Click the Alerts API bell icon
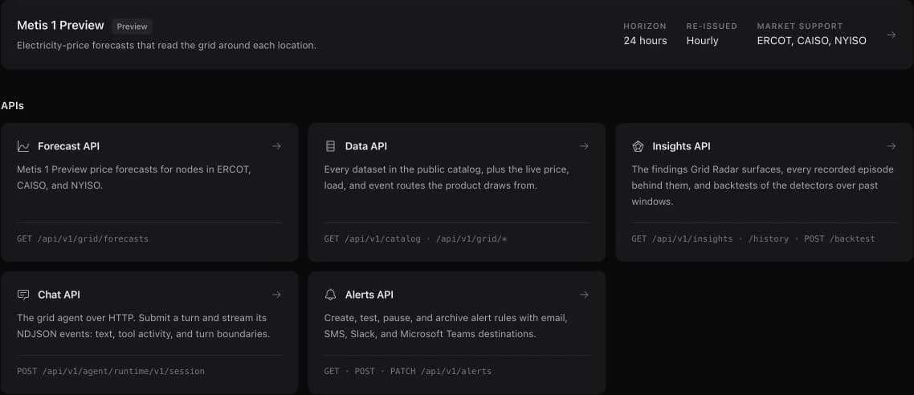 pyautogui.click(x=331, y=295)
